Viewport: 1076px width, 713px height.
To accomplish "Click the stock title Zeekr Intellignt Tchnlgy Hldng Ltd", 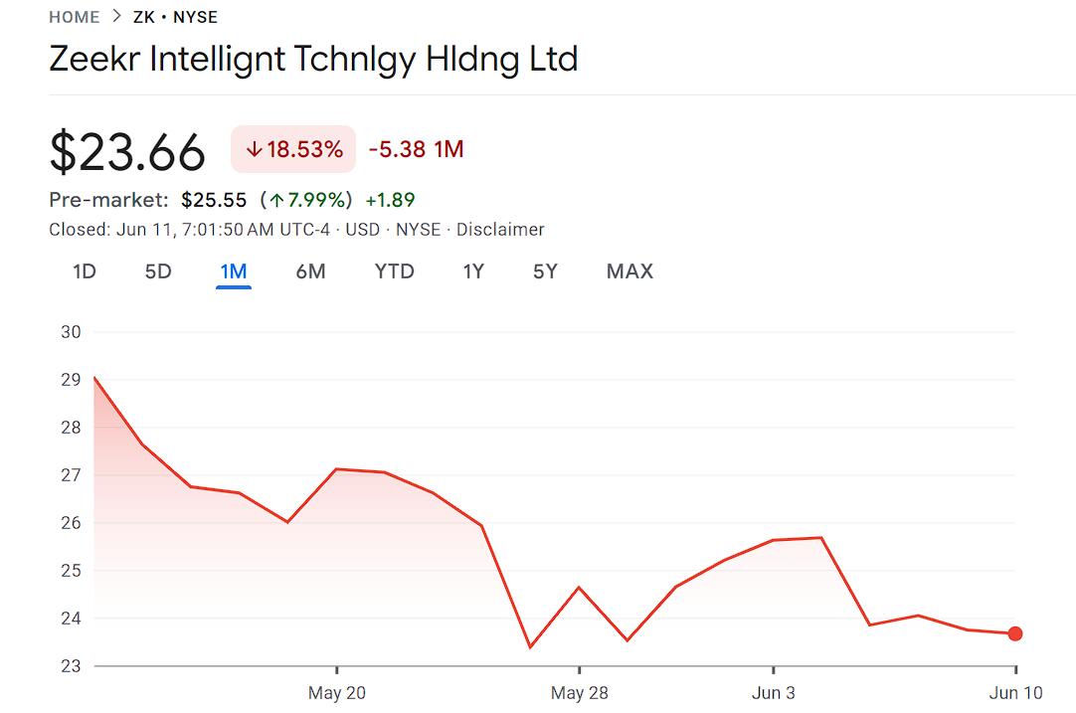I will 314,60.
